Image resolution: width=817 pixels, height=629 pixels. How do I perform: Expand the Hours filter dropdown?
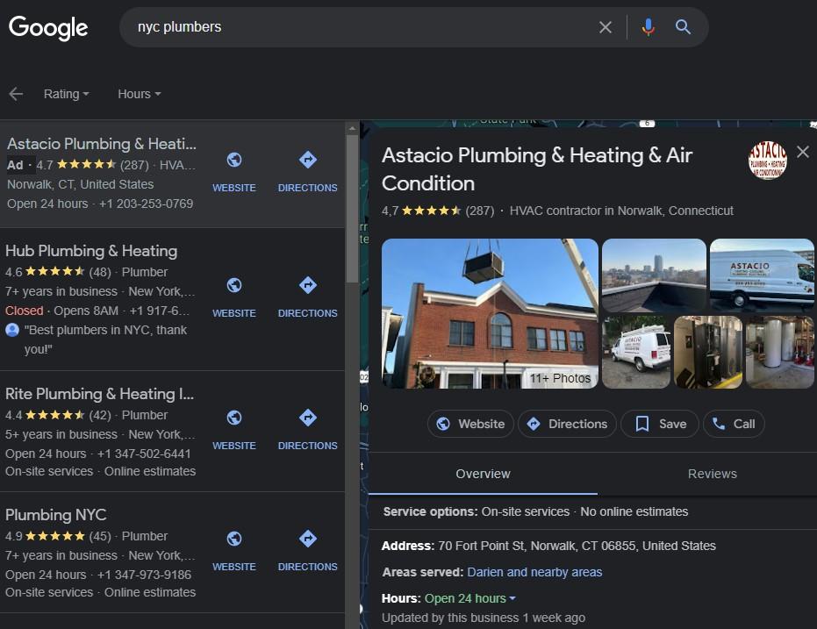[140, 94]
